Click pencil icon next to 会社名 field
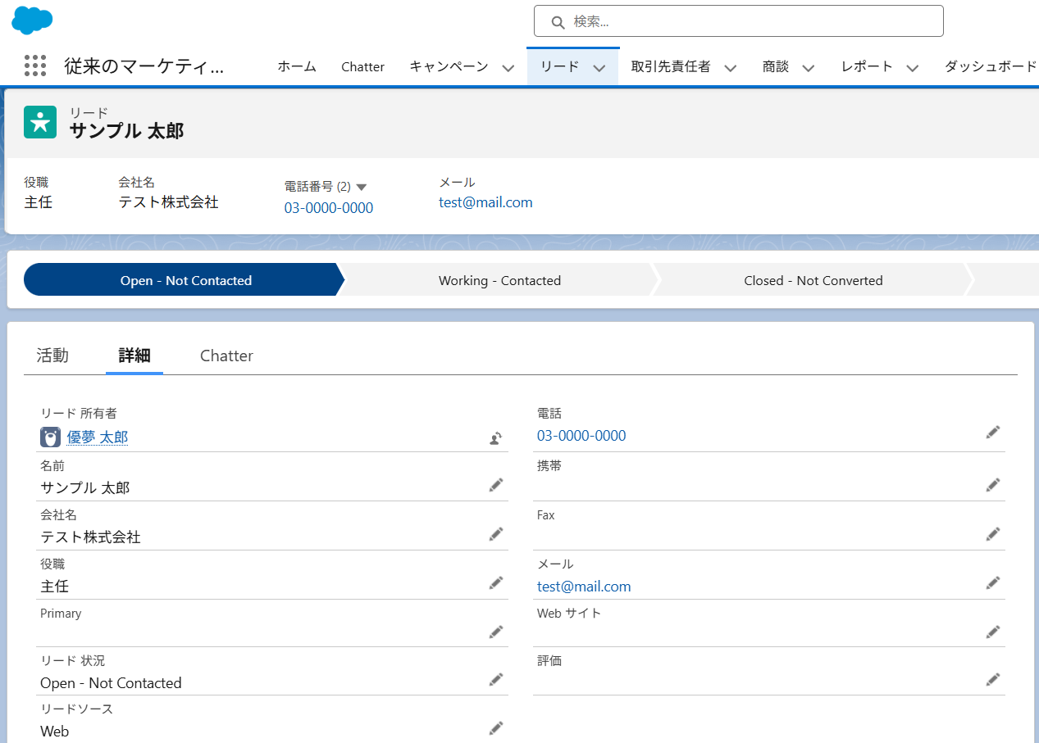 (495, 535)
